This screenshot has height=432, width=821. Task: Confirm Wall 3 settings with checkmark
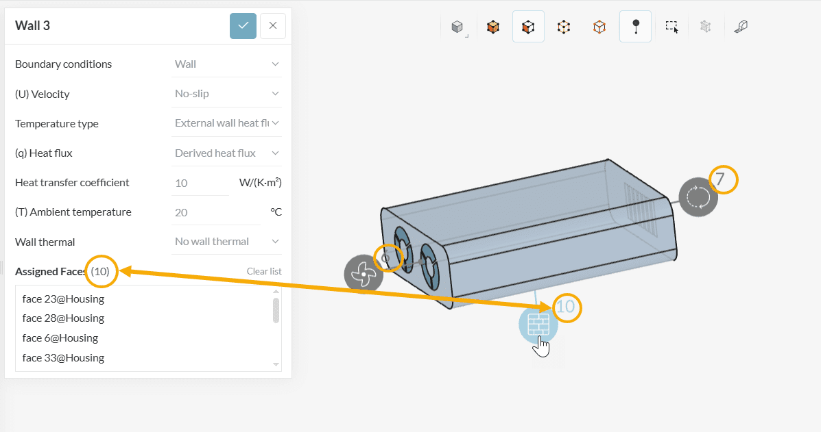(x=243, y=26)
